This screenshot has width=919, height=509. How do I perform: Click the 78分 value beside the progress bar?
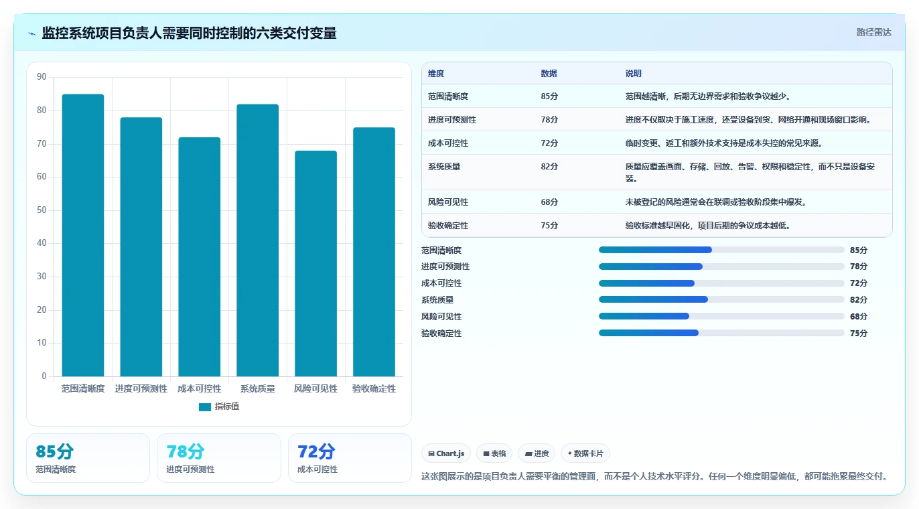pyautogui.click(x=859, y=267)
